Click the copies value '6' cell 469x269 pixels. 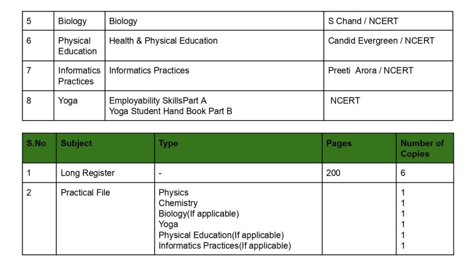tap(403, 173)
